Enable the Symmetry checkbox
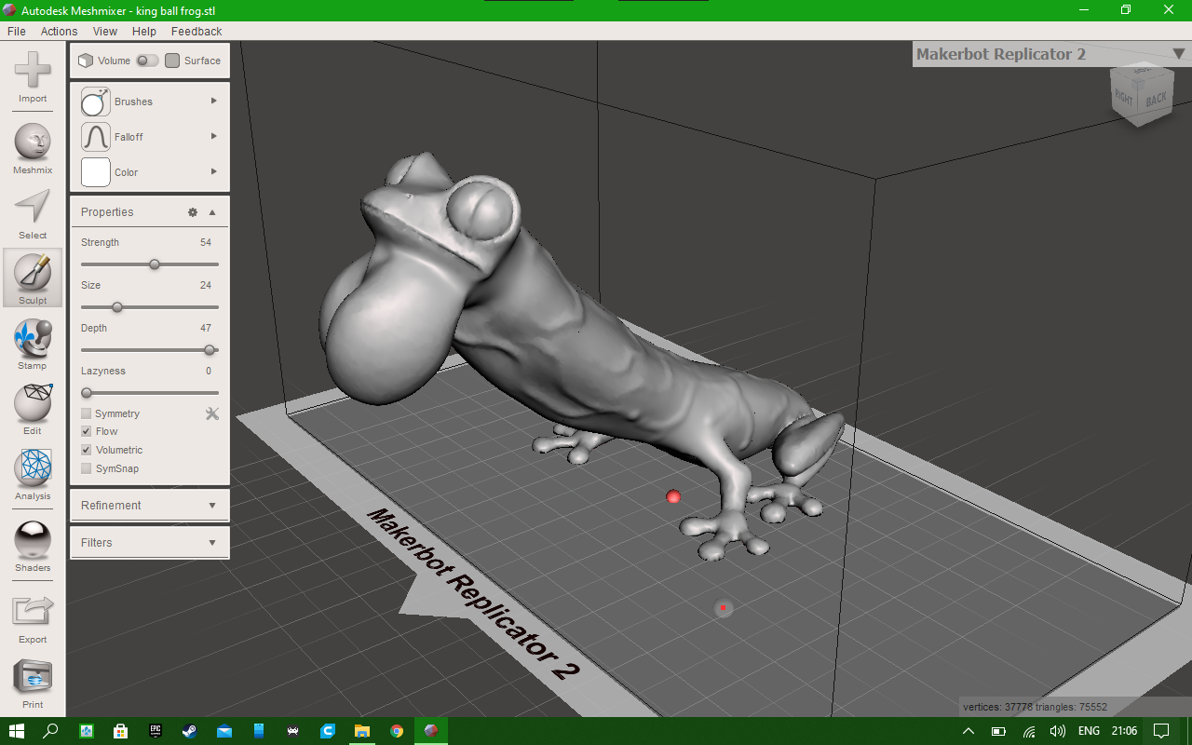The width and height of the screenshot is (1192, 745). 87,413
